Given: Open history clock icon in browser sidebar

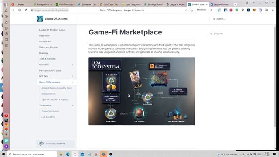Looking at the screenshot, I should [7, 17].
